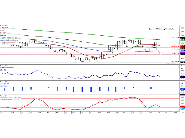Image resolution: width=185 pixels, height=138 pixels.
Task: Click the black 597'0 price tag on the axis
Action: click(182, 38)
